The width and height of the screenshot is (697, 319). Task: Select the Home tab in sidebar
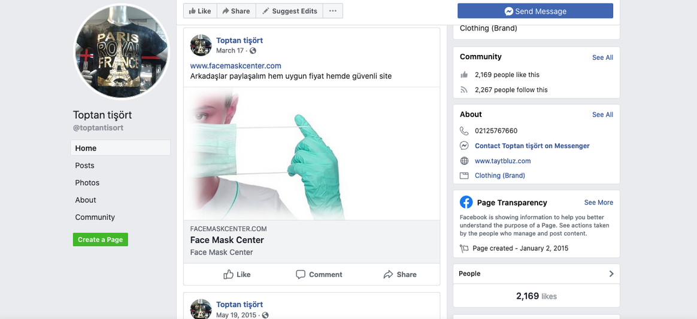(x=120, y=148)
